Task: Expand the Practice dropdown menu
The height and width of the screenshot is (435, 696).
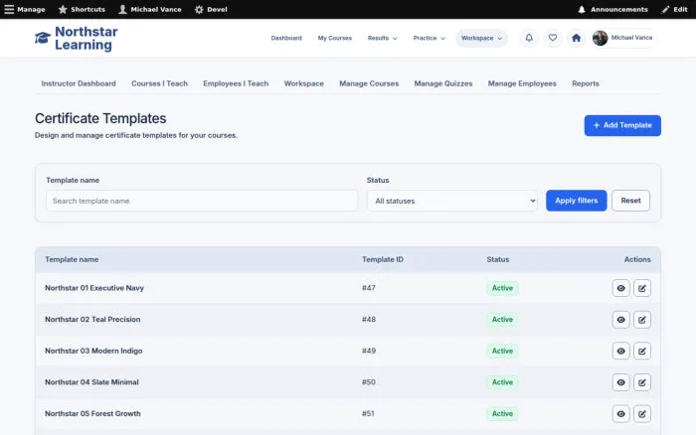Action: (429, 38)
